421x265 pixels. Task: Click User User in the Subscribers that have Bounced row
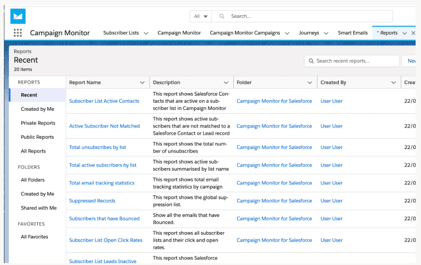332,218
